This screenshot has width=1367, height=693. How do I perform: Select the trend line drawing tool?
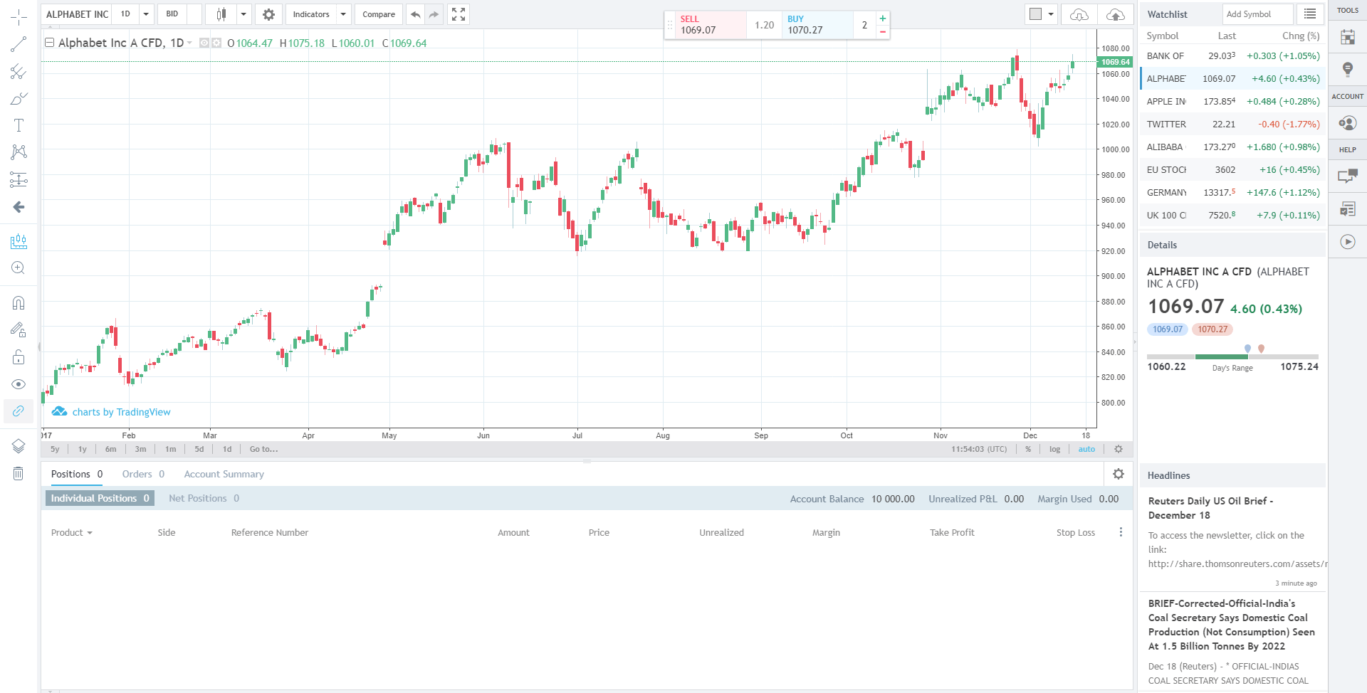point(19,44)
